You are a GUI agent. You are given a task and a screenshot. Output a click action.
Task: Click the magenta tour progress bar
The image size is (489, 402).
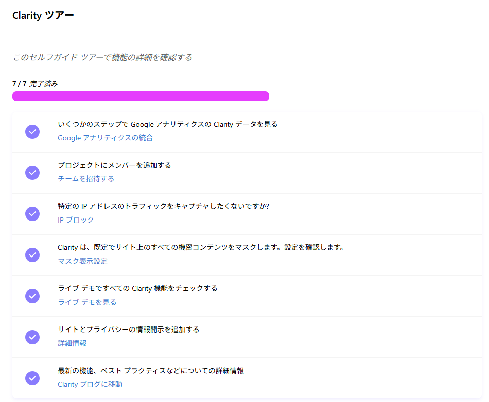(141, 96)
